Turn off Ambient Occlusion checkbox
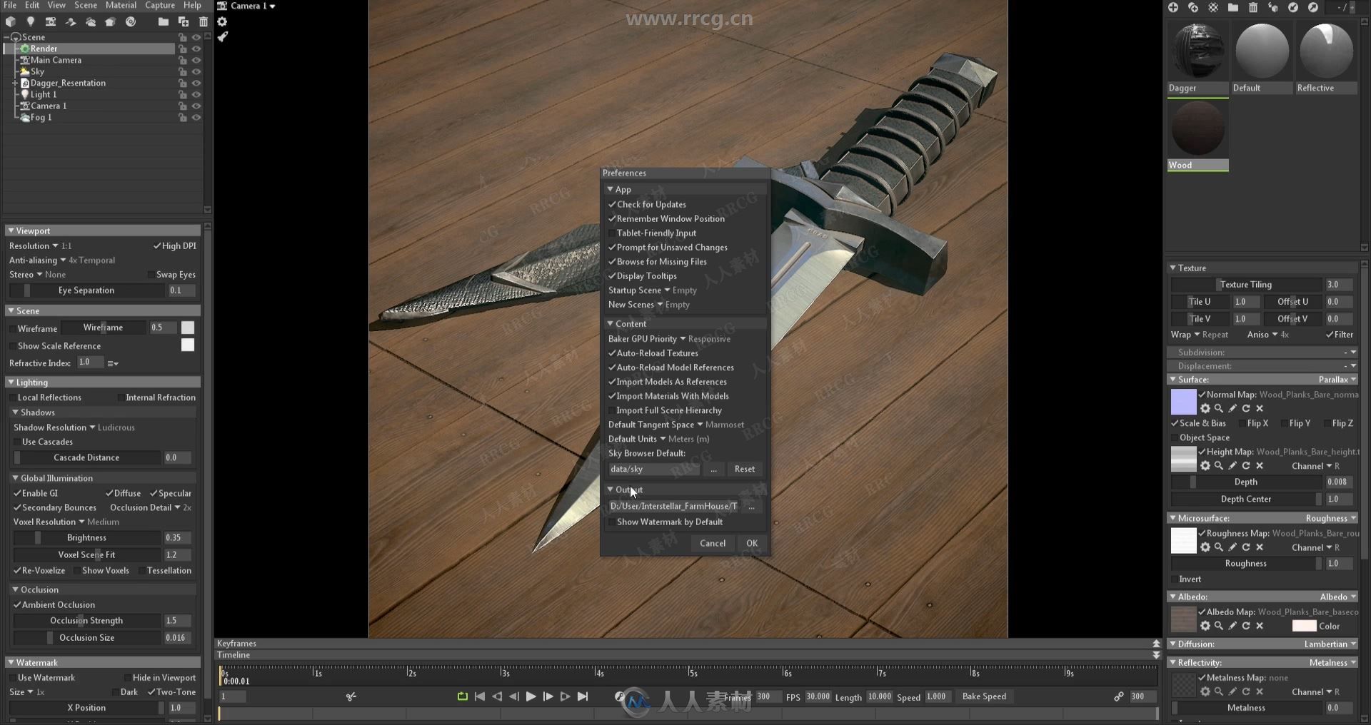This screenshot has height=725, width=1371. [x=17, y=604]
